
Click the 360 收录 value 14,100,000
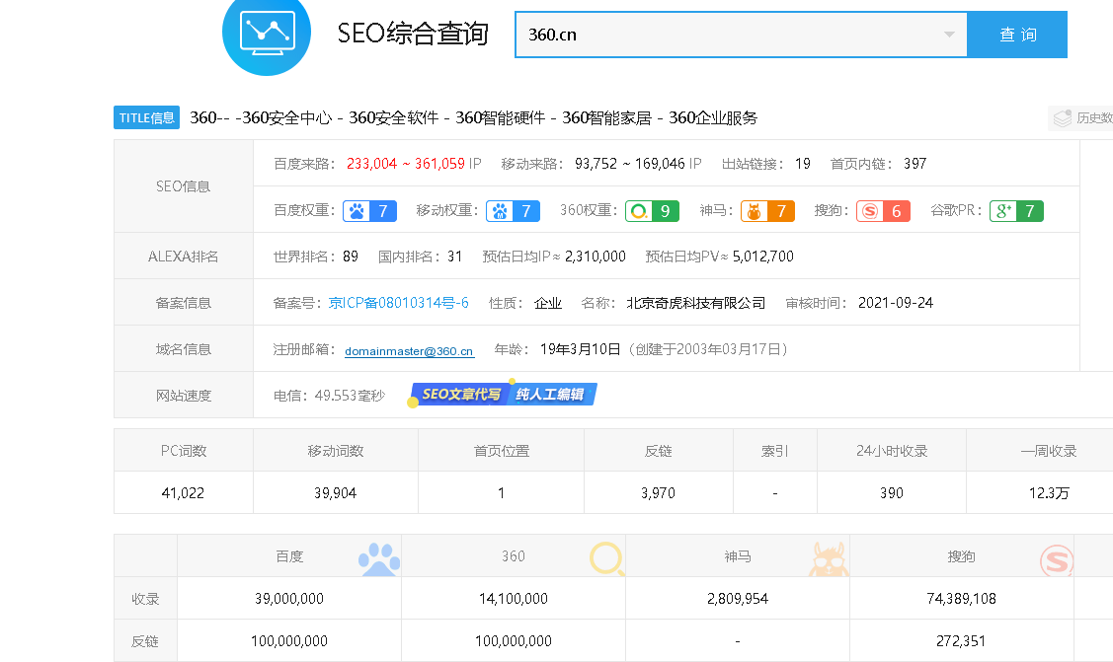click(x=514, y=599)
